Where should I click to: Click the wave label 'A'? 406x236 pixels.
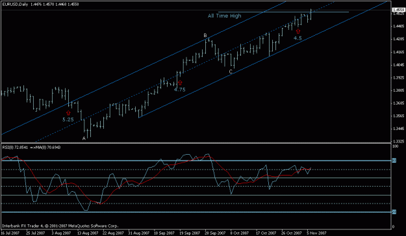84,138
